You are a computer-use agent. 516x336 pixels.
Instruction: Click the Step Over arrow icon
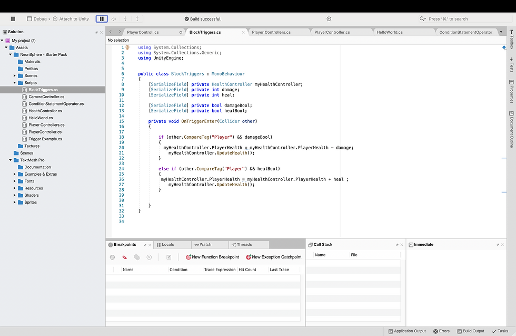pos(114,19)
